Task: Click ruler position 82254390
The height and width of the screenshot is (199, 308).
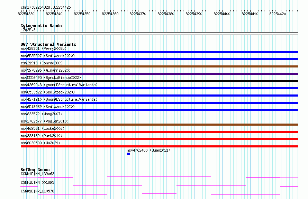Action: [x=194, y=14]
